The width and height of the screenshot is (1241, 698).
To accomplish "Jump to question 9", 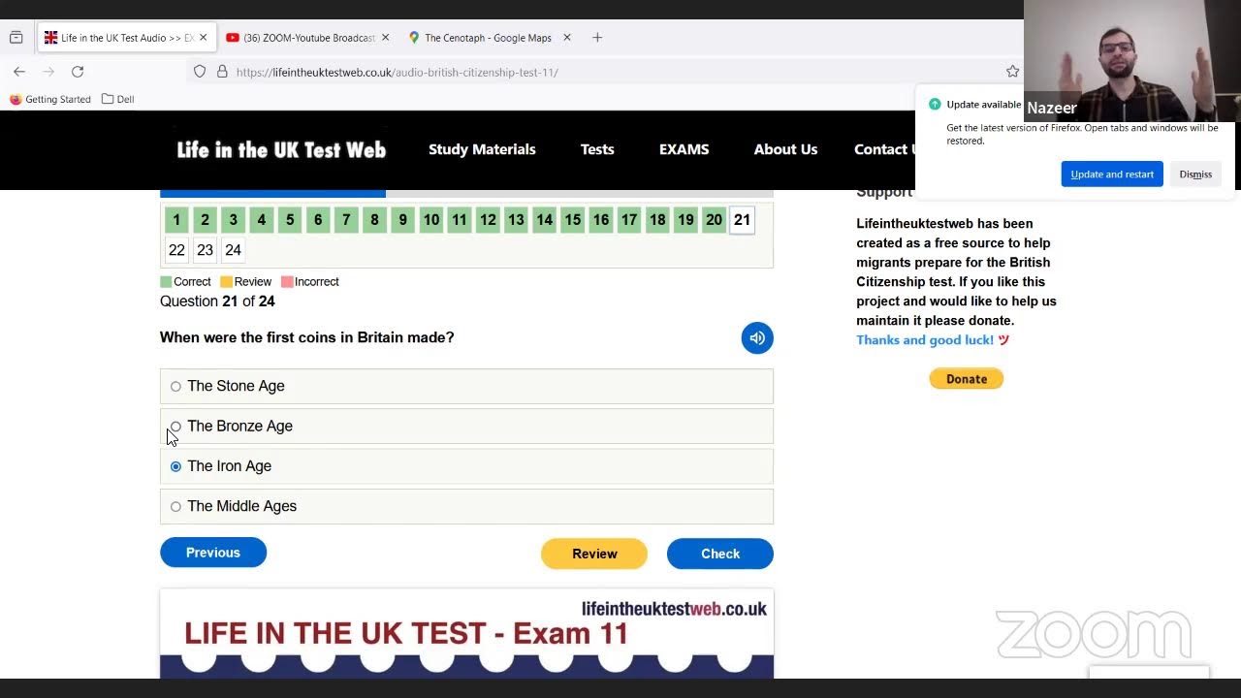I will click(402, 220).
